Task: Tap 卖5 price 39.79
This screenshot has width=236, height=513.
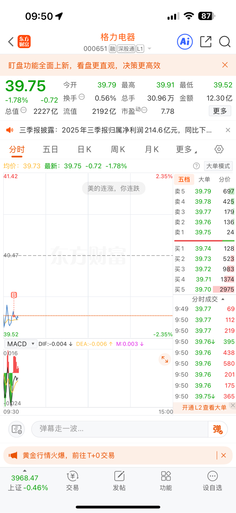Action: pos(203,191)
